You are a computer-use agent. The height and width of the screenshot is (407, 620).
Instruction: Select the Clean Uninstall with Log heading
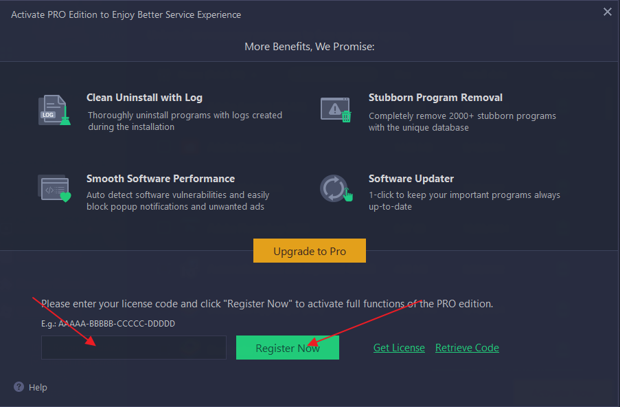(144, 98)
